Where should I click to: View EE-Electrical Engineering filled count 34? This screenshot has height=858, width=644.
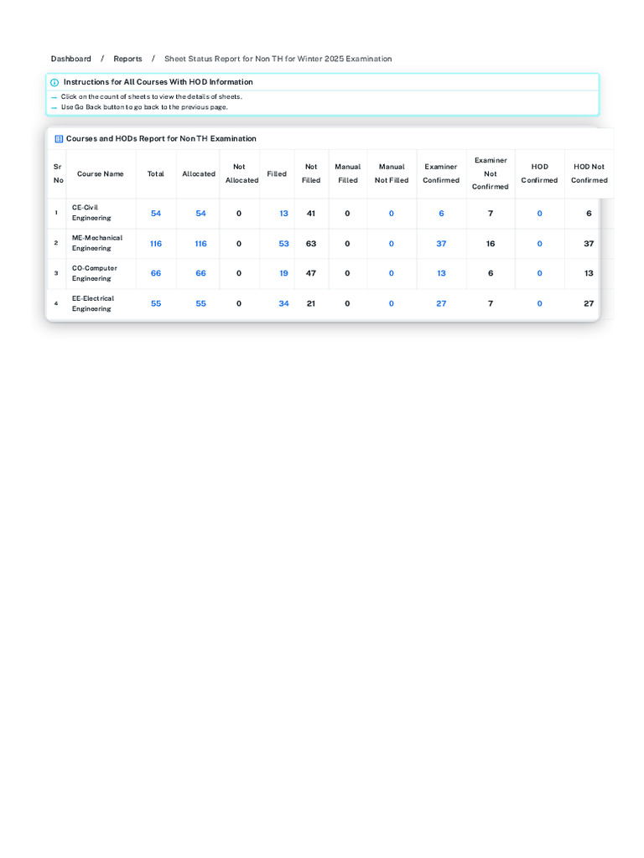pyautogui.click(x=283, y=303)
